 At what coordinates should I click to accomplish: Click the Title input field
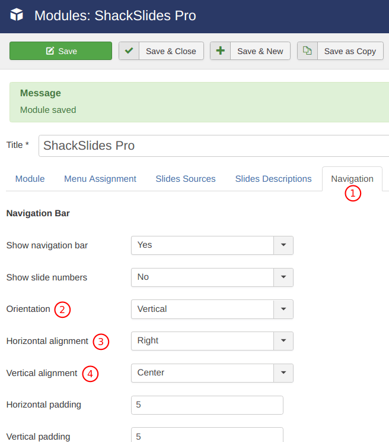[x=213, y=146]
